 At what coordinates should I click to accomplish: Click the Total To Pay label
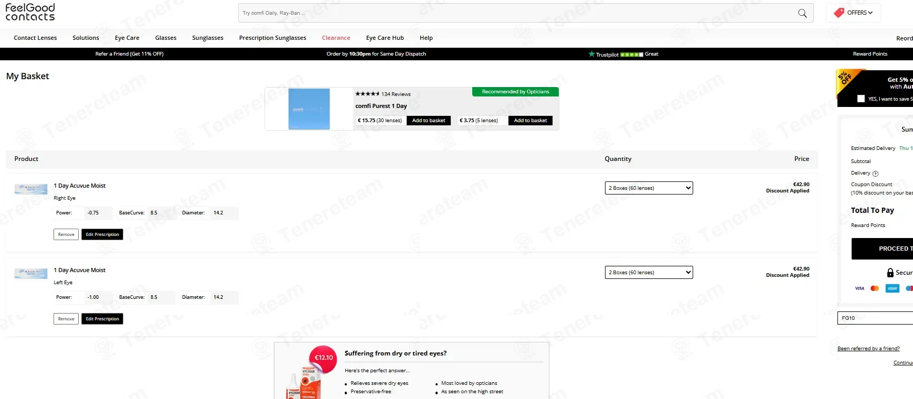coord(873,210)
